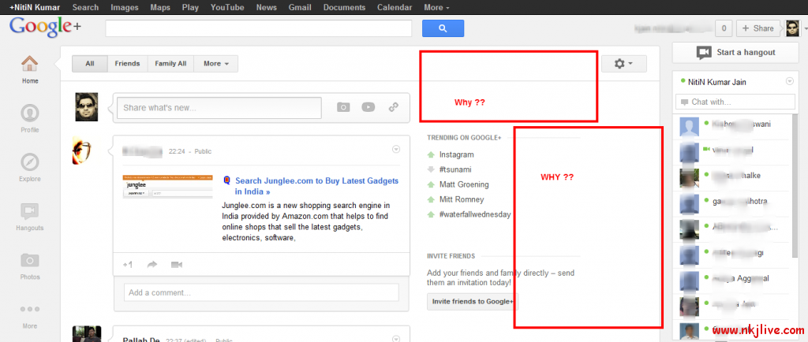Open Images in the top bar
This screenshot has width=808, height=342.
coord(124,7)
